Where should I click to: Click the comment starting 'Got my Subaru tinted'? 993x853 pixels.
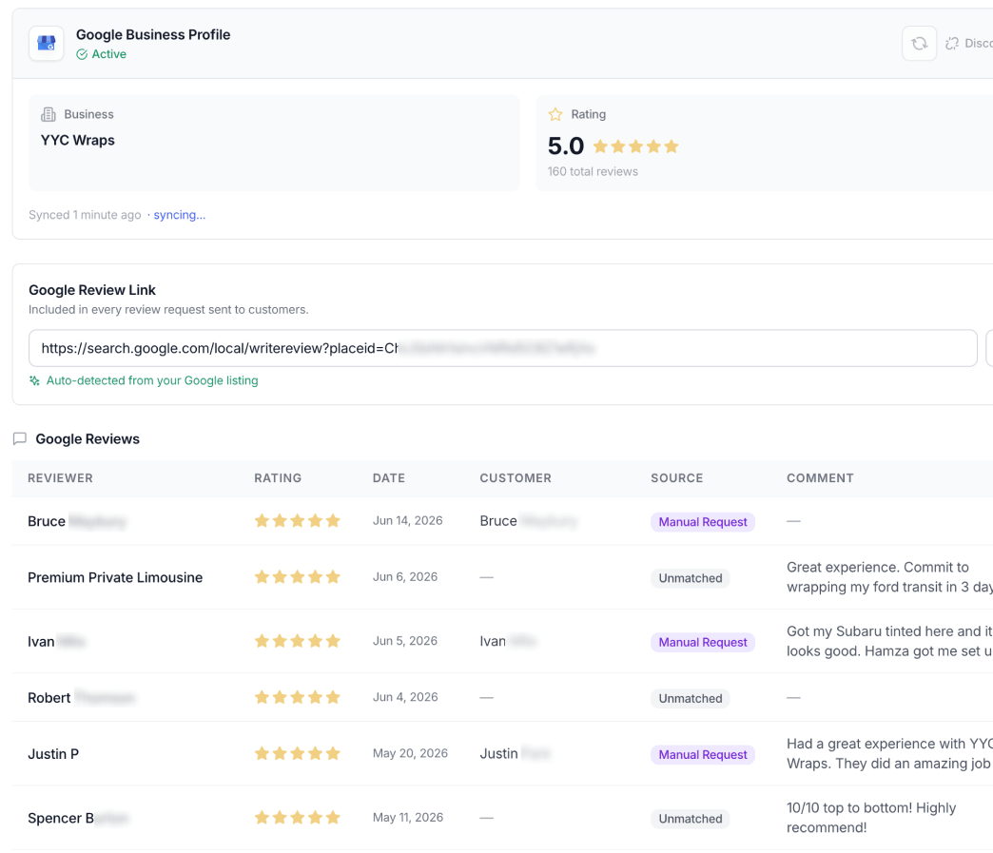coord(889,641)
